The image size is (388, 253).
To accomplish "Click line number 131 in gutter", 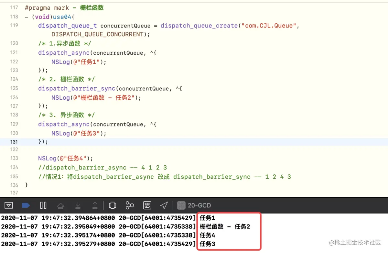I will tap(14, 141).
